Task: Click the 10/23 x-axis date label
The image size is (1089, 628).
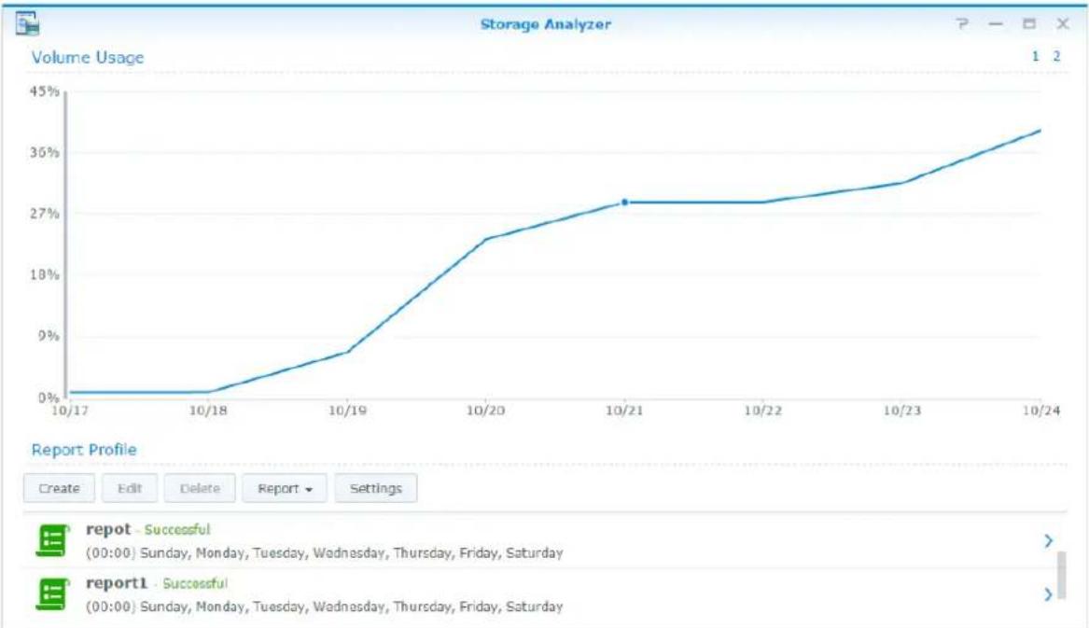Action: point(902,411)
